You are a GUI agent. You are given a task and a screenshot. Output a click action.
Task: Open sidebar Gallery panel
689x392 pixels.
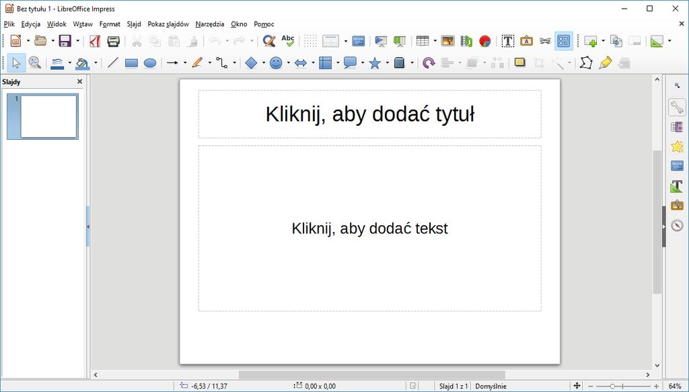pos(677,205)
